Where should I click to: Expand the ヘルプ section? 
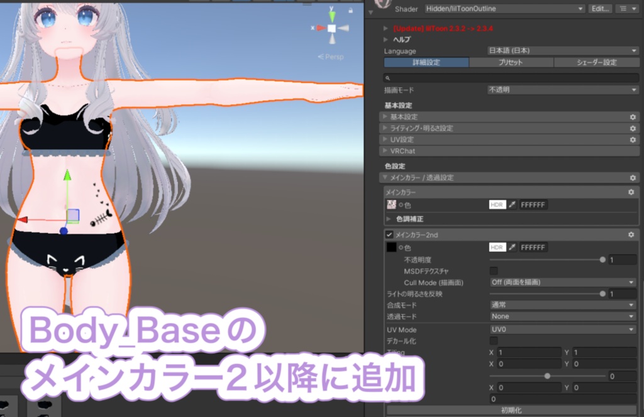pyautogui.click(x=386, y=40)
